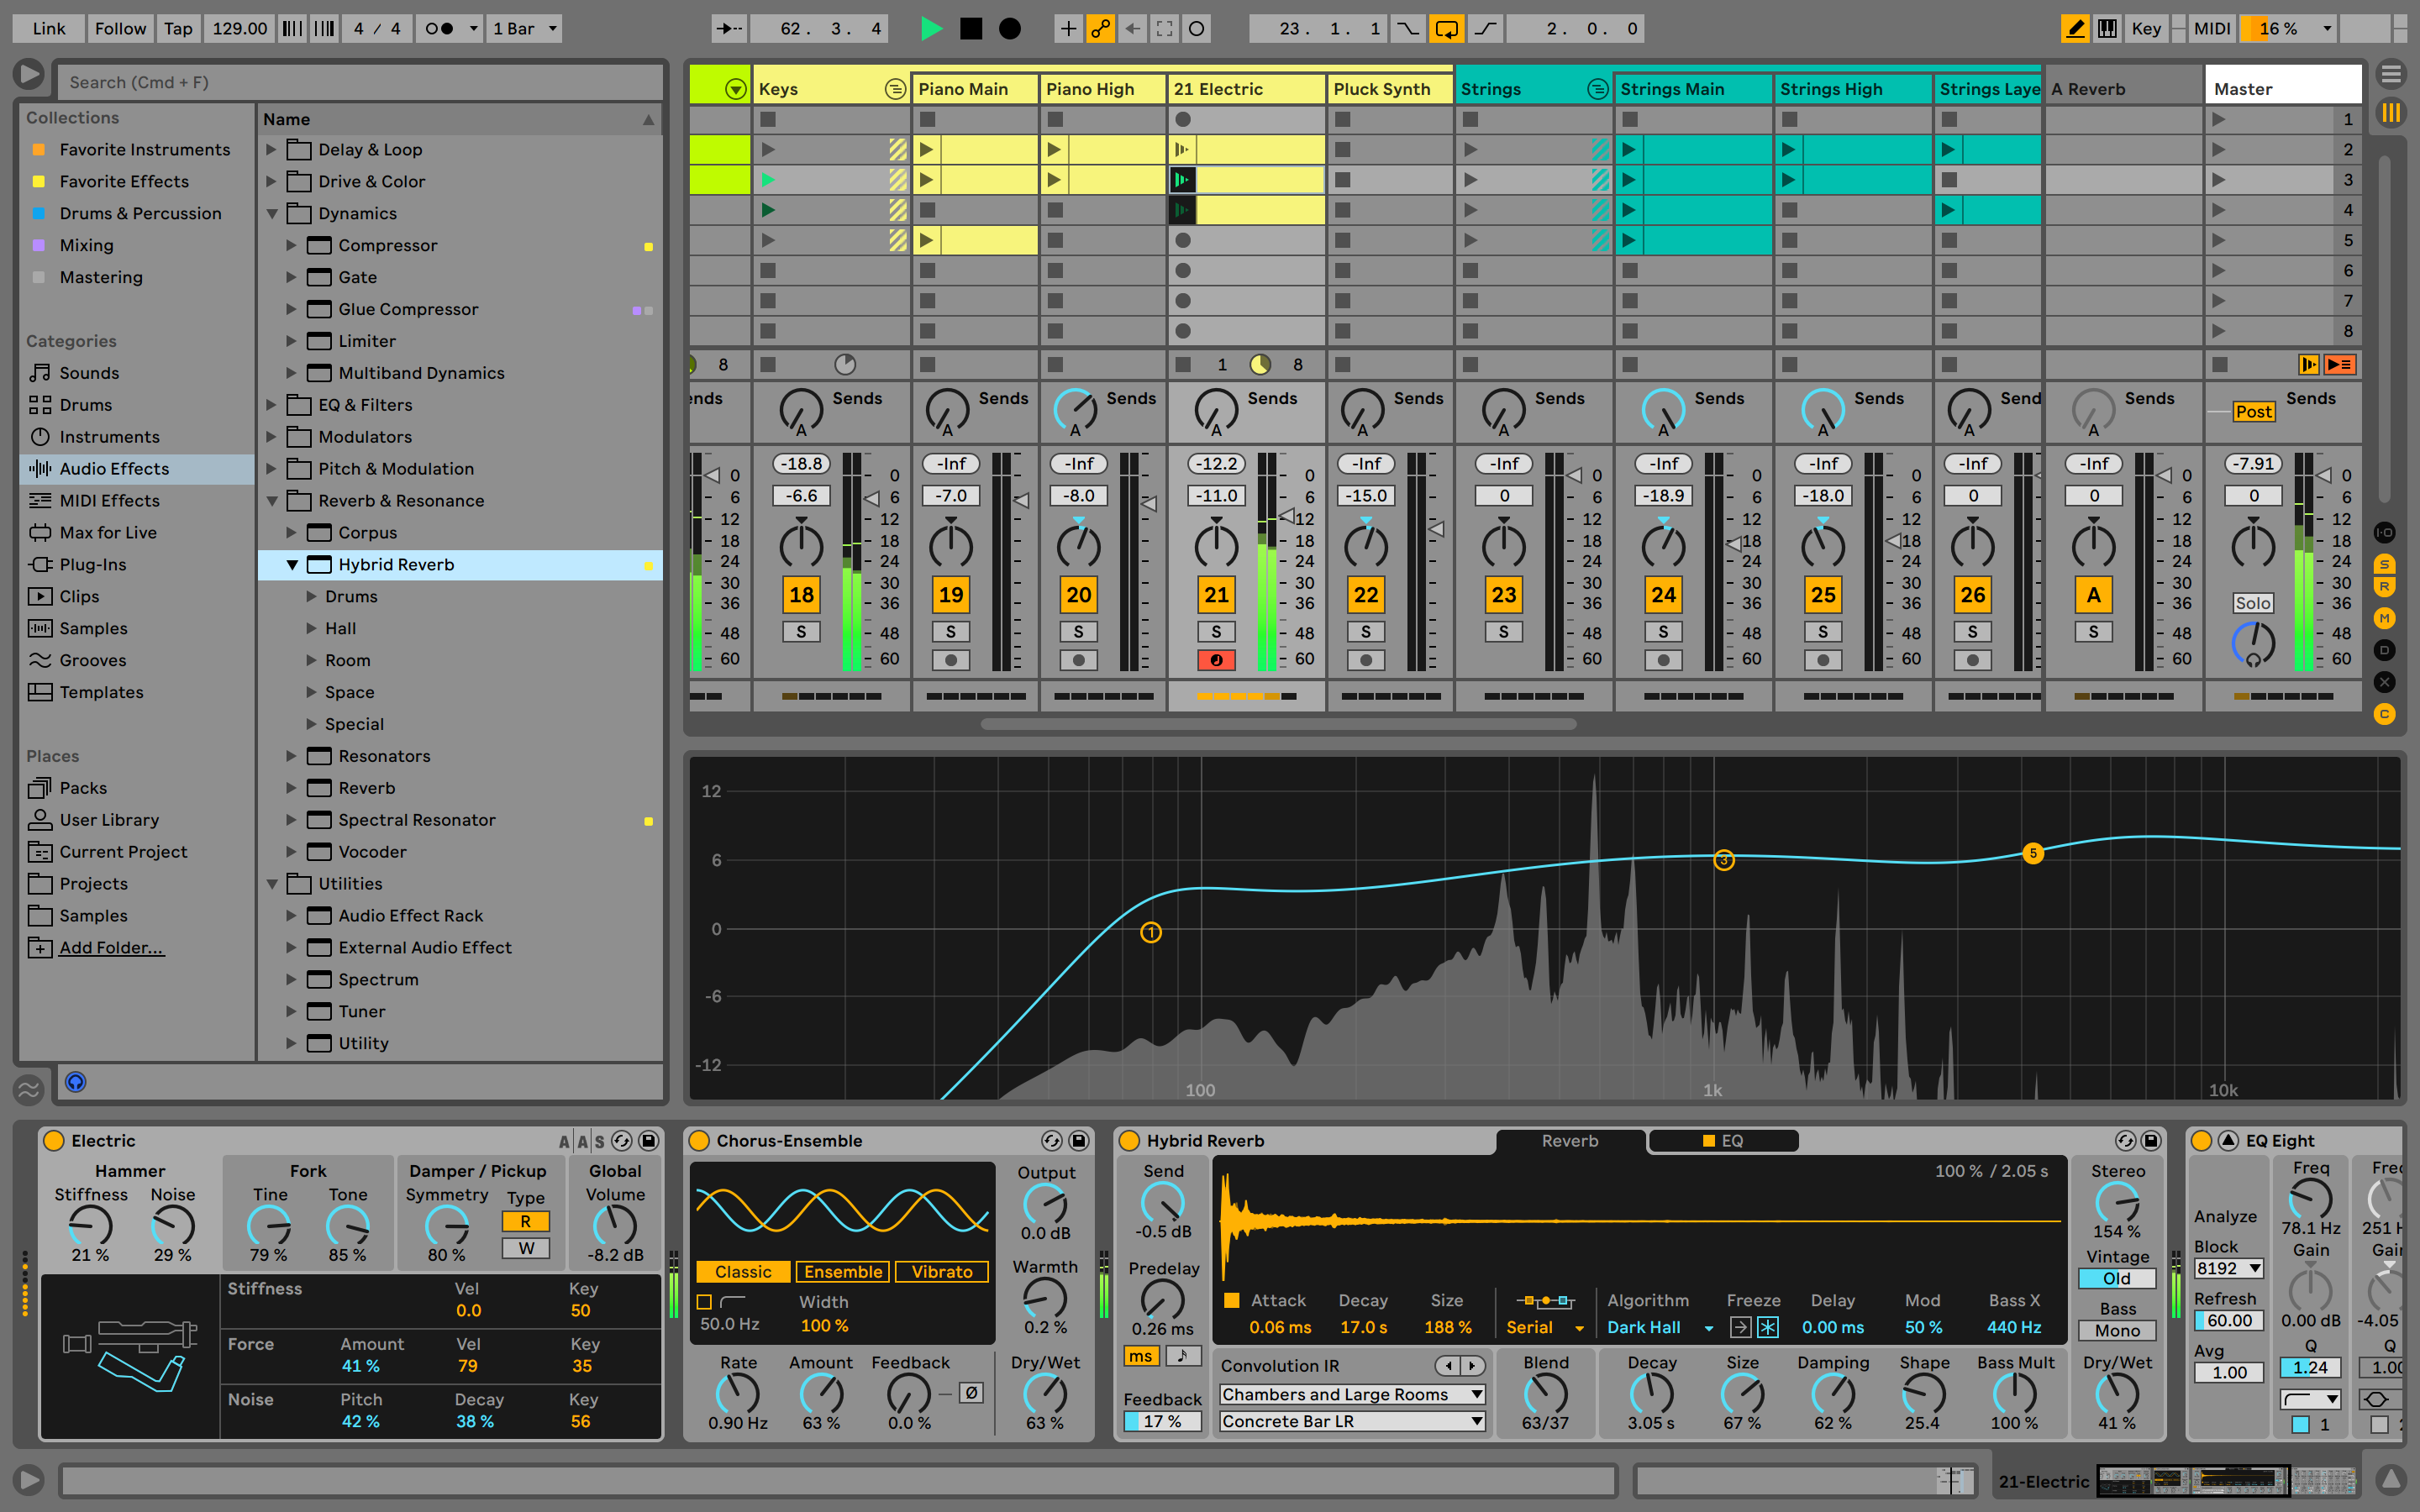Click the Vibrato mode button in Chorus-Ensemble
Image resolution: width=2420 pixels, height=1512 pixels.
pyautogui.click(x=938, y=1270)
